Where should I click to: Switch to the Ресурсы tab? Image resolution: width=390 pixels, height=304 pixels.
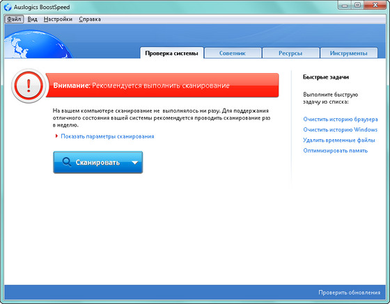(x=290, y=53)
